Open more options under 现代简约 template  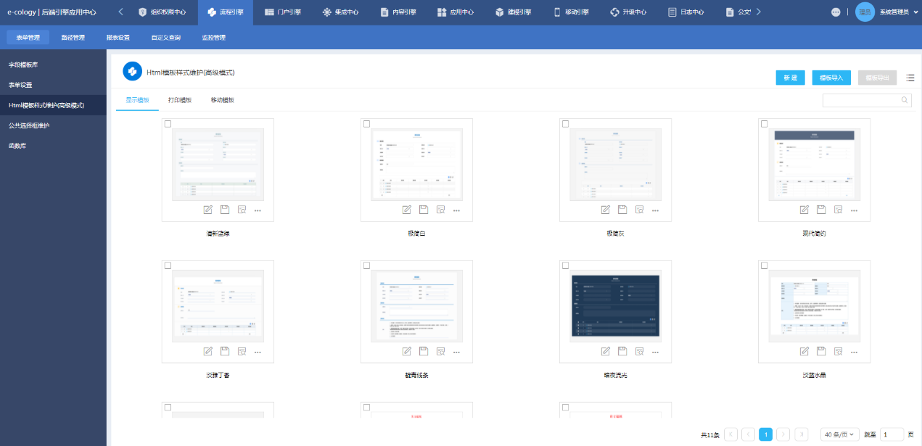click(854, 210)
